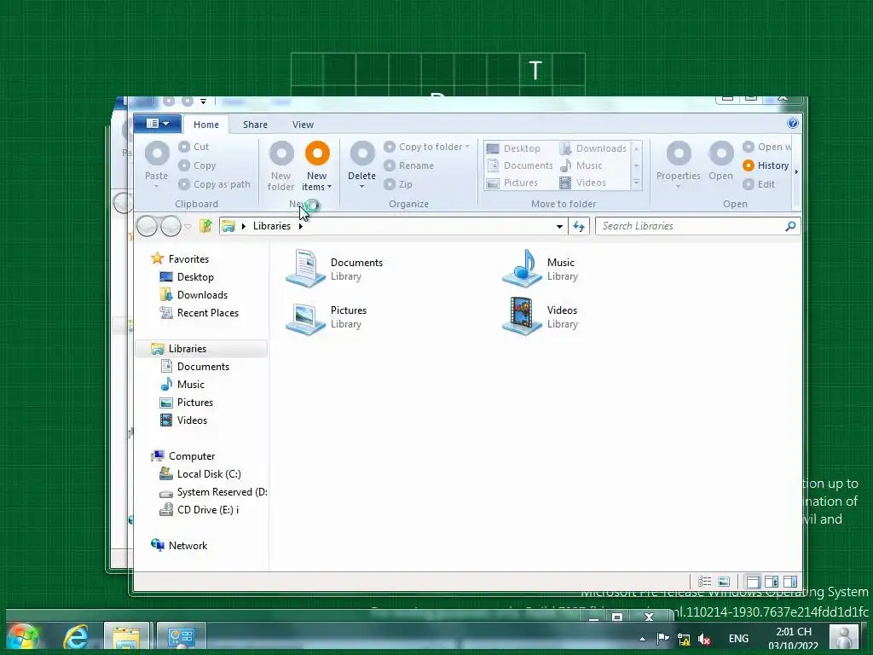
Task: Click the Edit command in Open group
Action: (759, 184)
